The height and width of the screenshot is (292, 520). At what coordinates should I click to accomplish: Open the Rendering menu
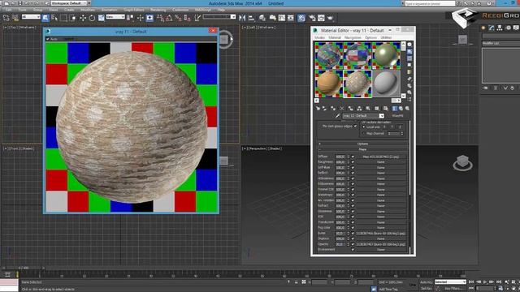point(158,10)
